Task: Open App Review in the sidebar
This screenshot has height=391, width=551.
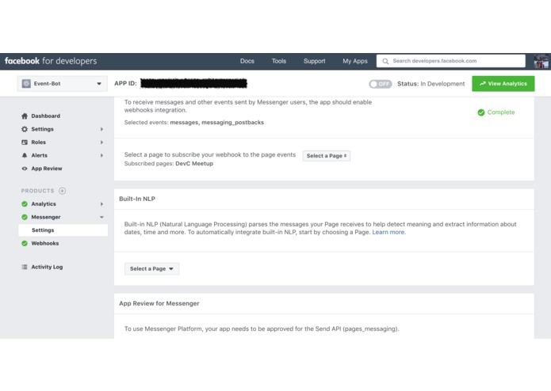Action: (x=47, y=169)
